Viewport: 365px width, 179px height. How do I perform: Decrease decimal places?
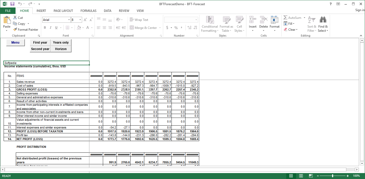tap(195, 28)
